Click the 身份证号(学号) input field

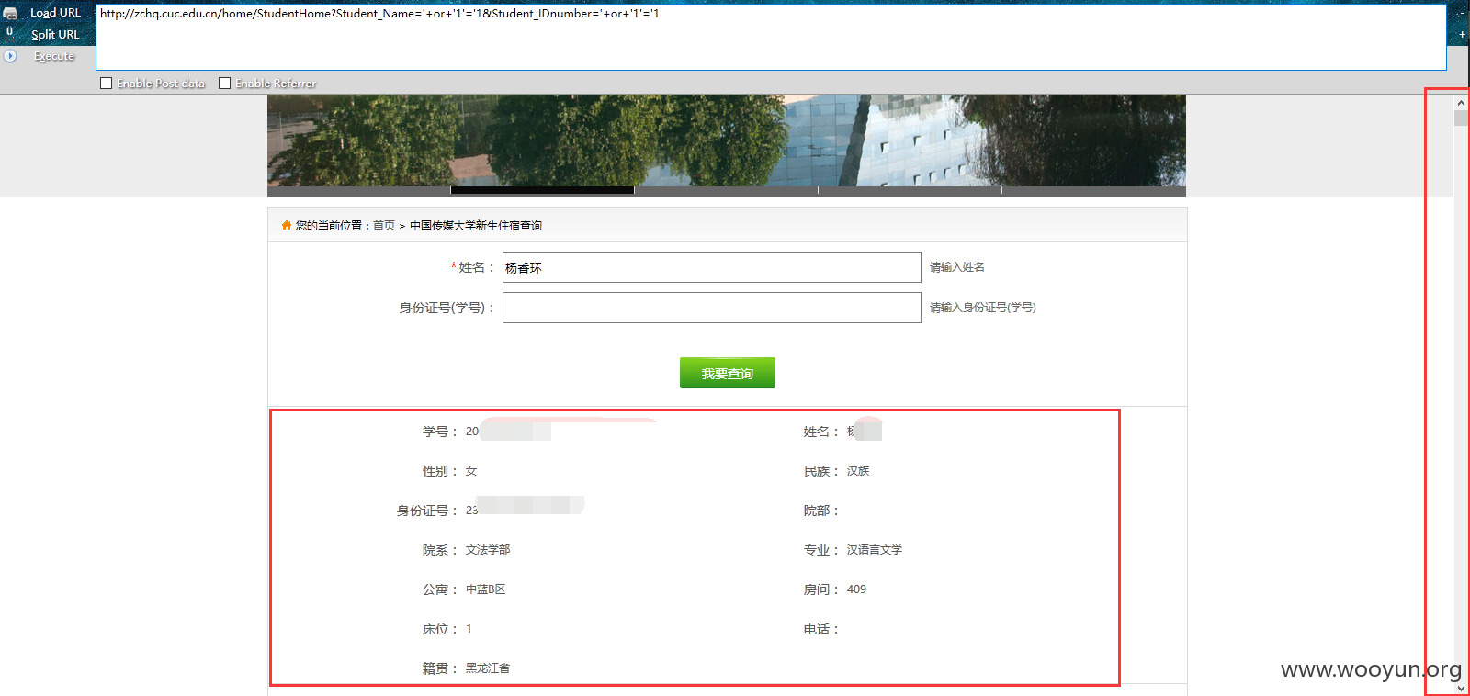(x=712, y=308)
